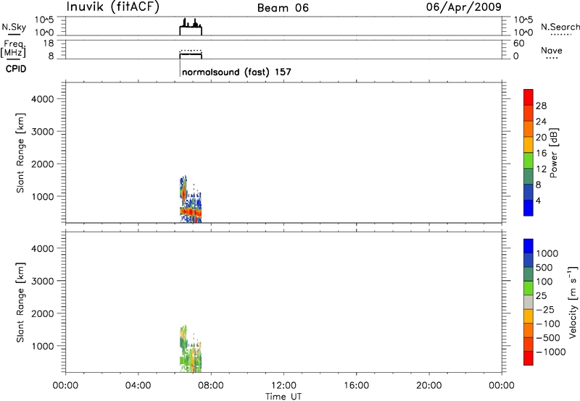Viewport: 580px width, 401px height.
Task: Click the 'N.Sky' label
Action: (14, 27)
